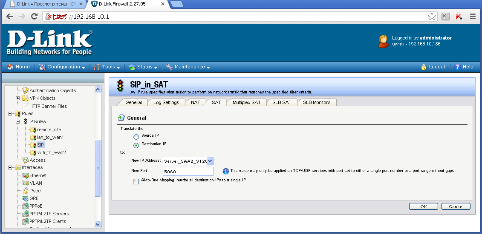482x234 pixels.
Task: Click the info icon beside New Port
Action: tap(225, 171)
